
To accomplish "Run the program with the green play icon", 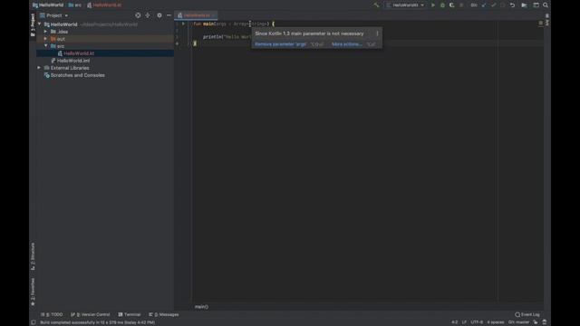I will [433, 5].
